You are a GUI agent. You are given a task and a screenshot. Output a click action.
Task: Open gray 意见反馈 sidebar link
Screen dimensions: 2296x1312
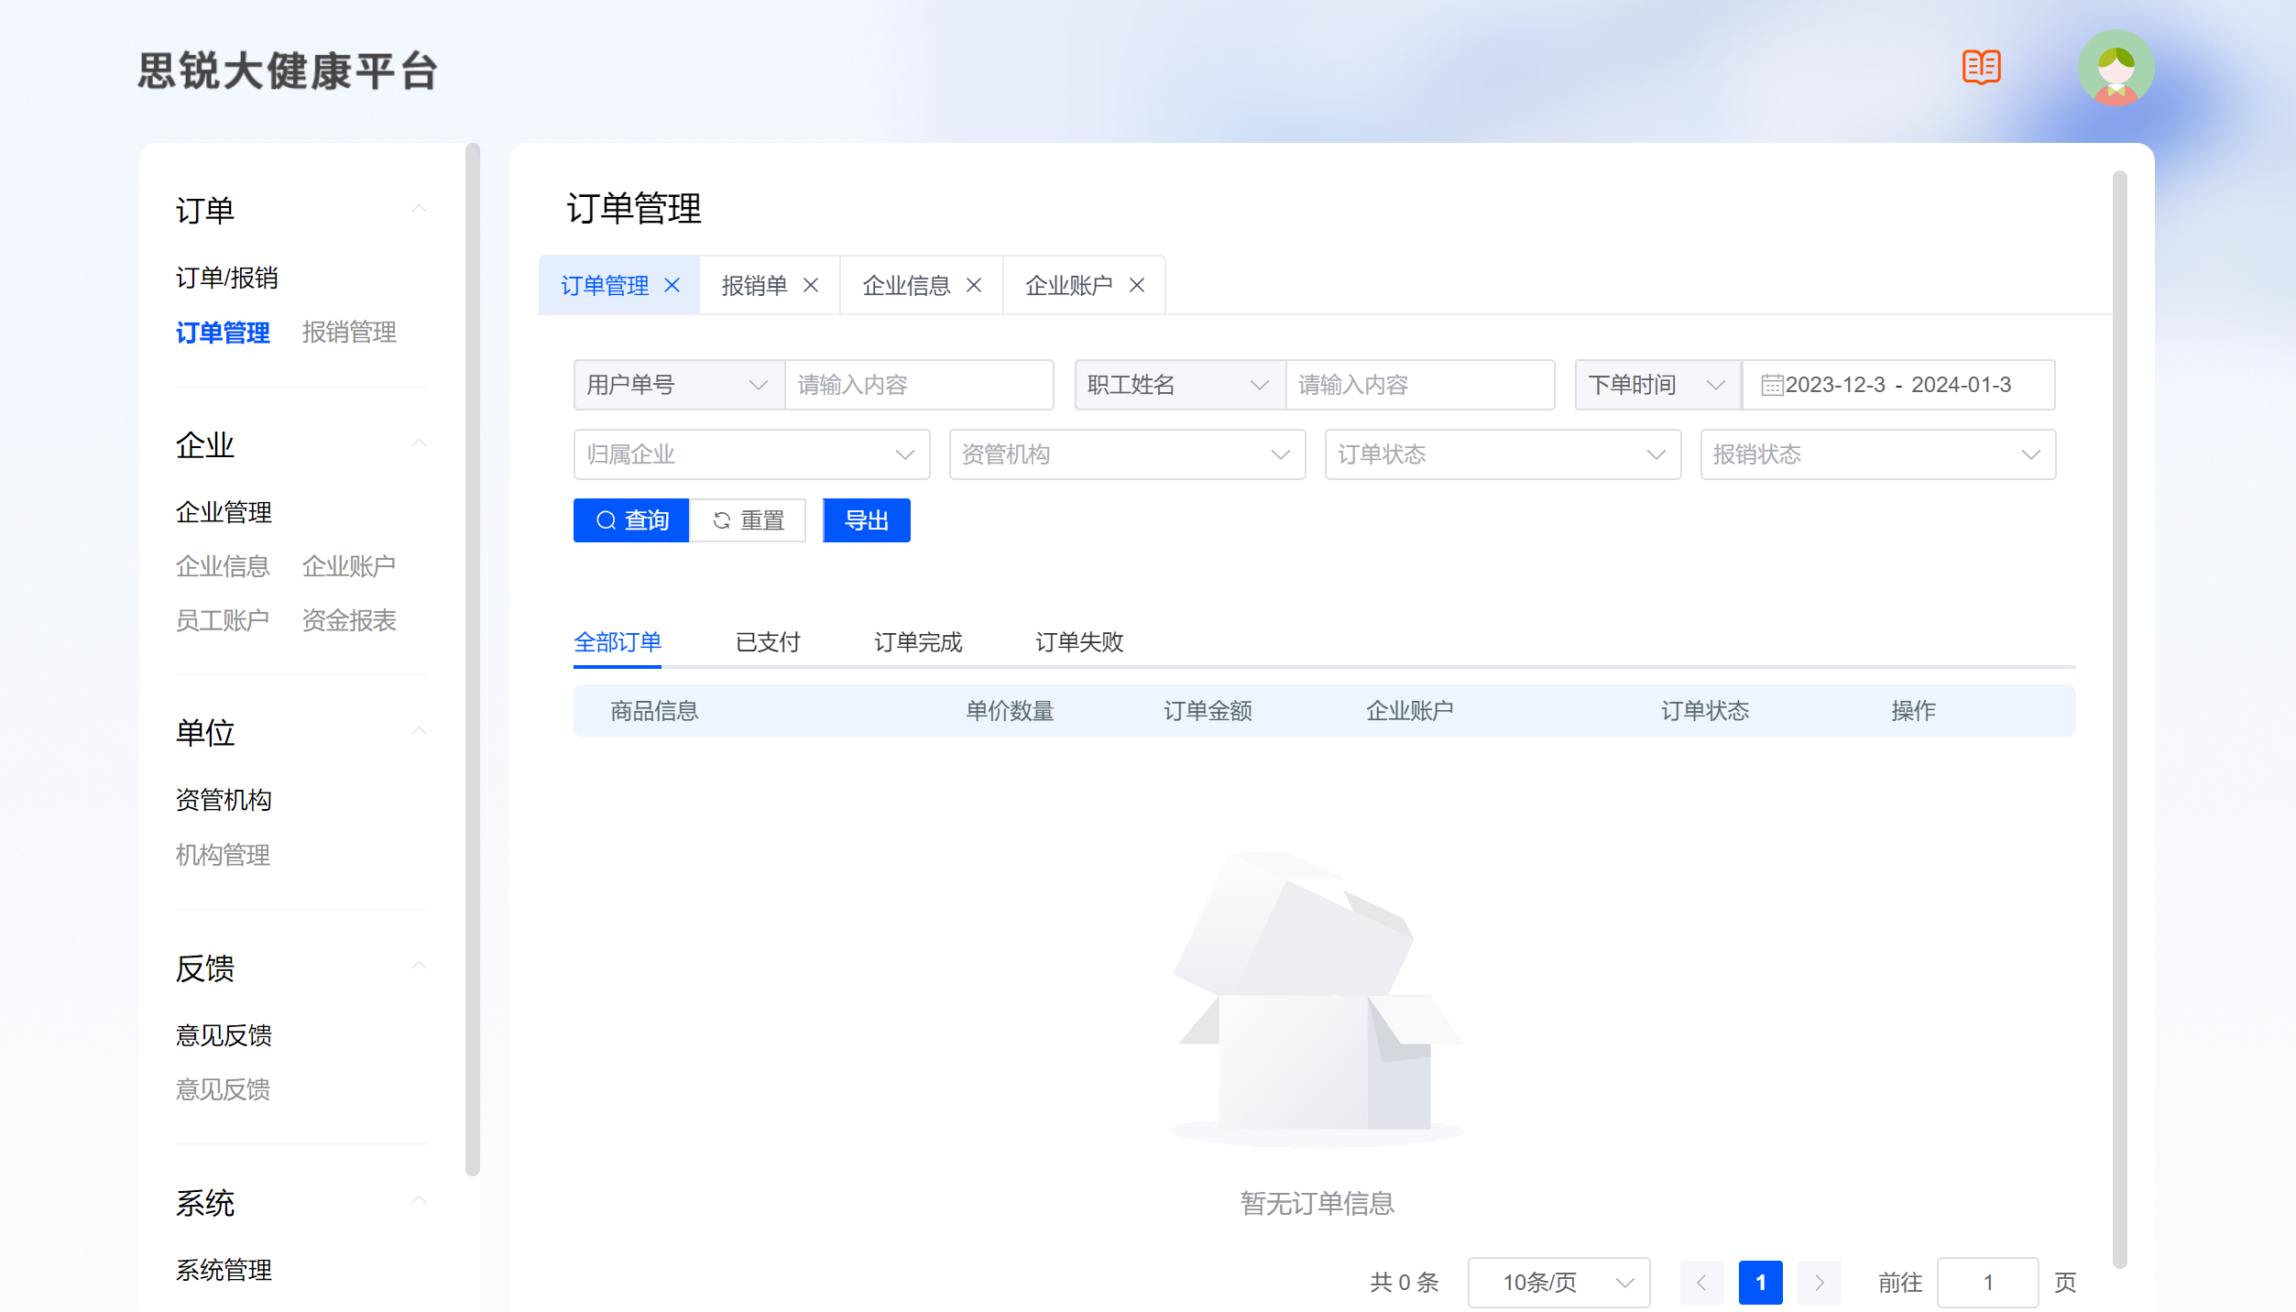click(x=223, y=1089)
